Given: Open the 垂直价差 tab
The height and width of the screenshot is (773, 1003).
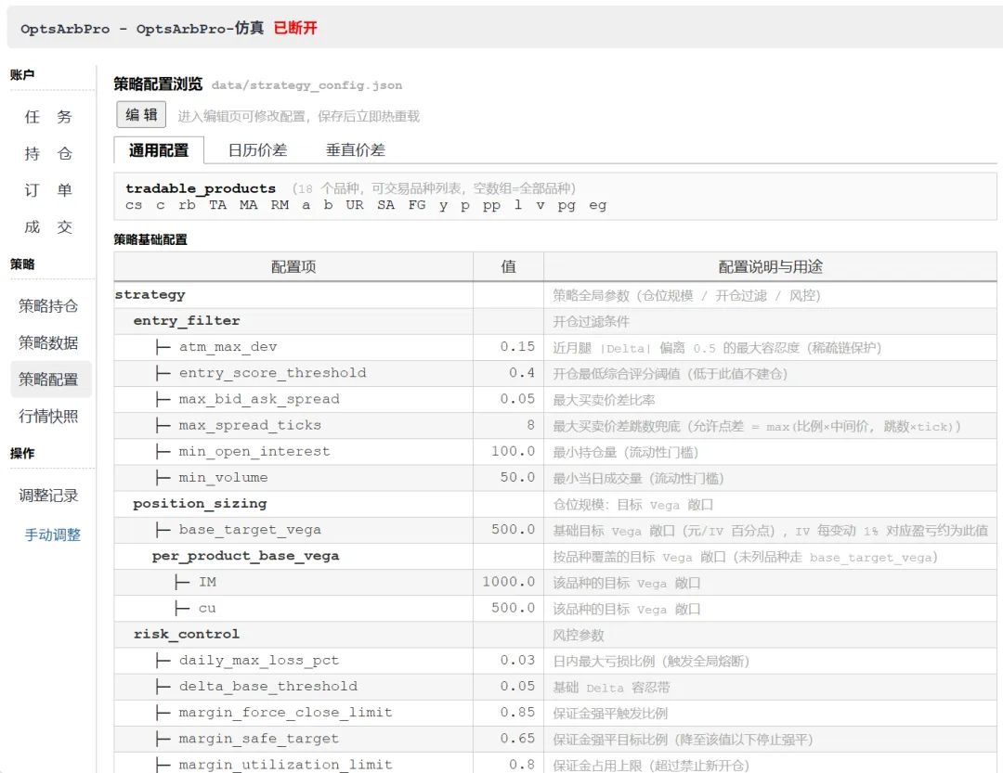Looking at the screenshot, I should (356, 150).
